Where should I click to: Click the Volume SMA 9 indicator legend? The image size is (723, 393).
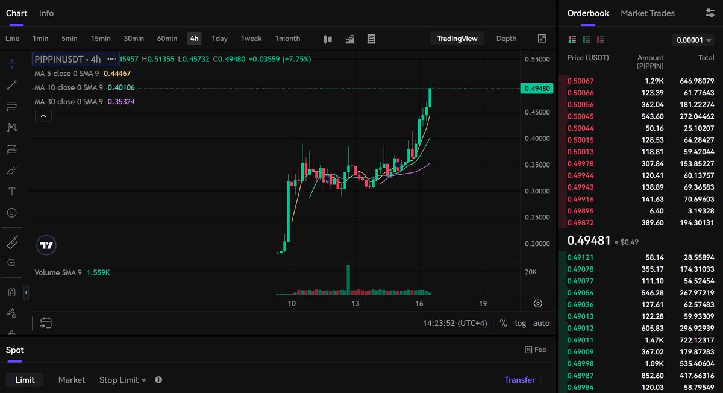[x=72, y=272]
